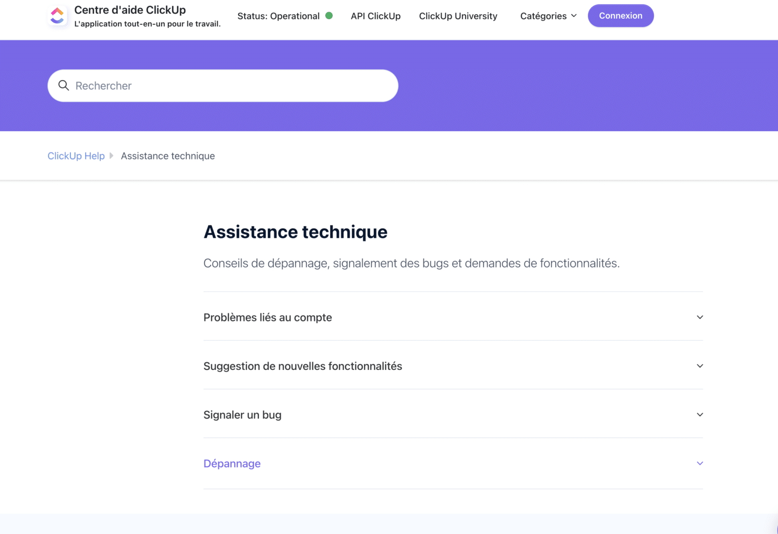
Task: Click the breadcrumb arrow separator icon
Action: pos(112,156)
